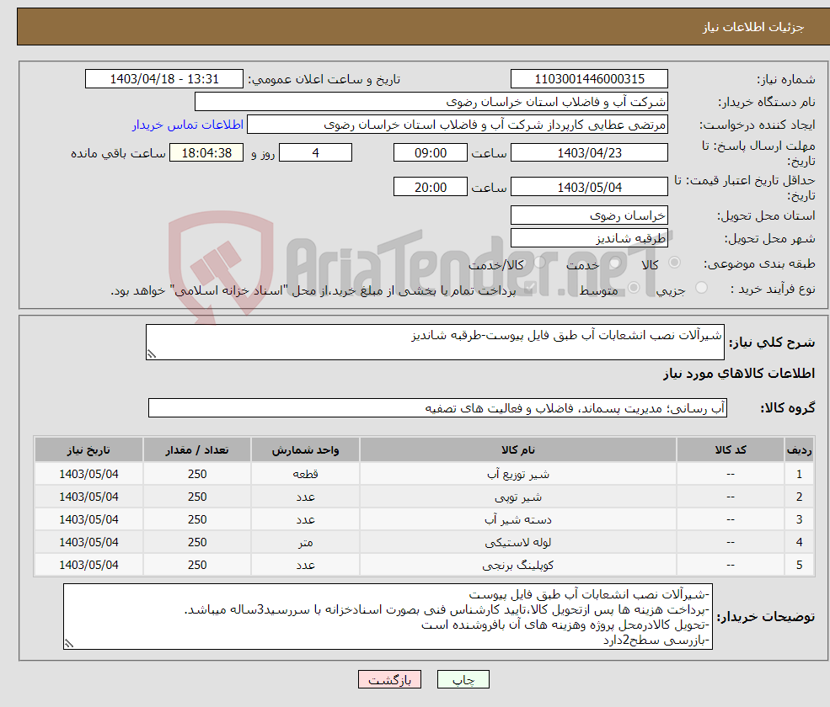The width and height of the screenshot is (830, 707).
Task: Click the تعداد / مقدار column header
Action: coord(197,450)
